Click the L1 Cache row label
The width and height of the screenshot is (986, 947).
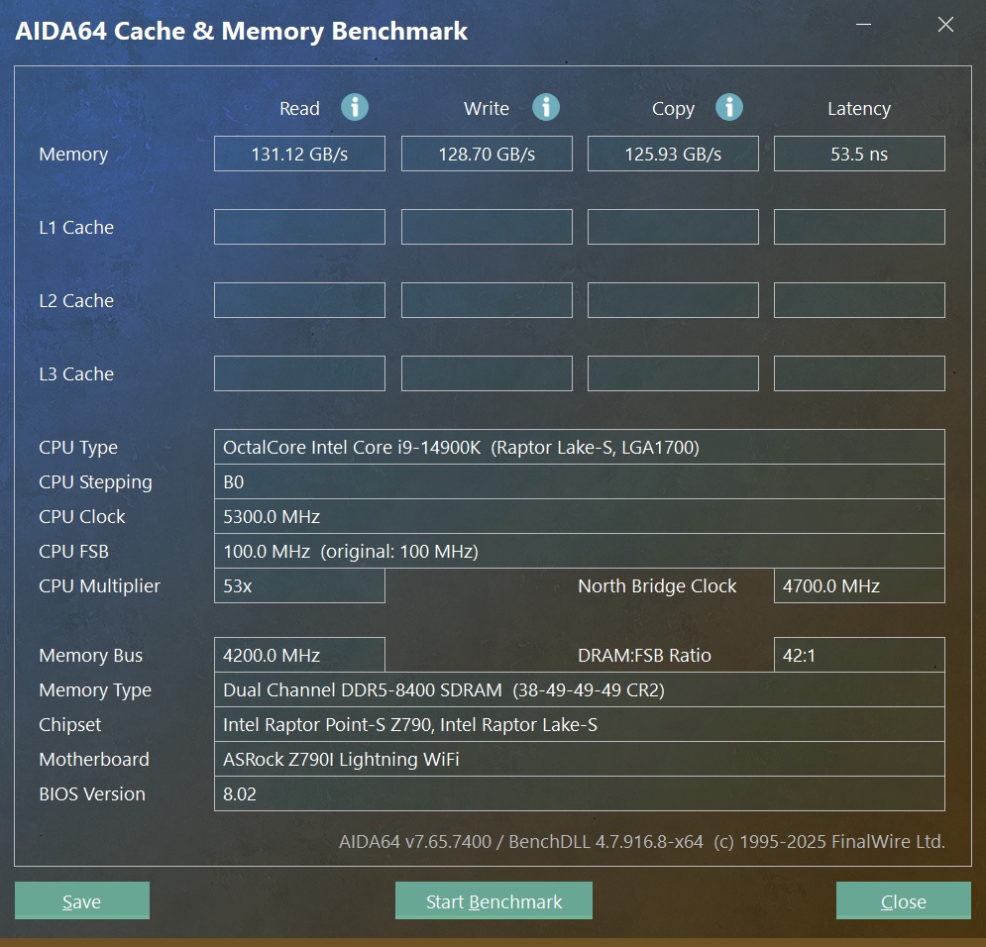(x=76, y=227)
